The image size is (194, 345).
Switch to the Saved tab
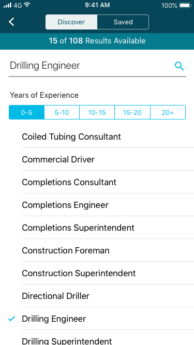(x=123, y=22)
